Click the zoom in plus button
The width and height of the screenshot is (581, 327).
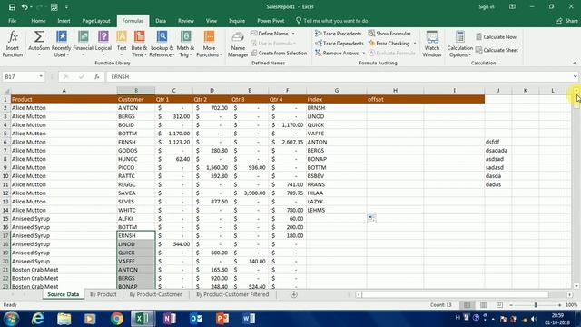[559, 305]
